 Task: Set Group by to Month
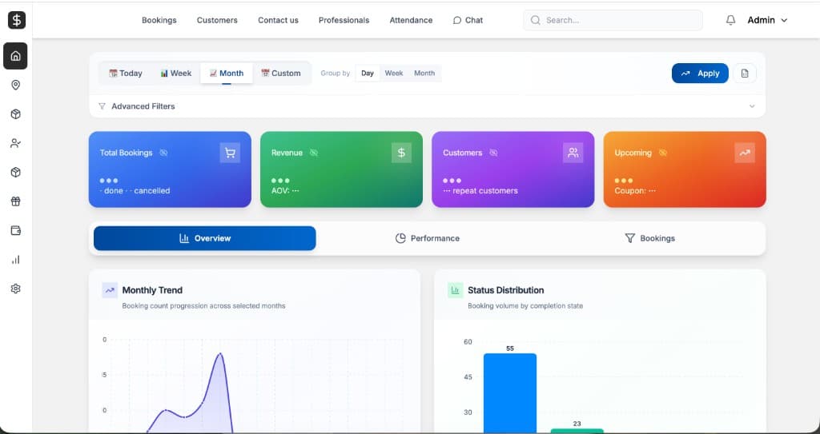(x=424, y=73)
